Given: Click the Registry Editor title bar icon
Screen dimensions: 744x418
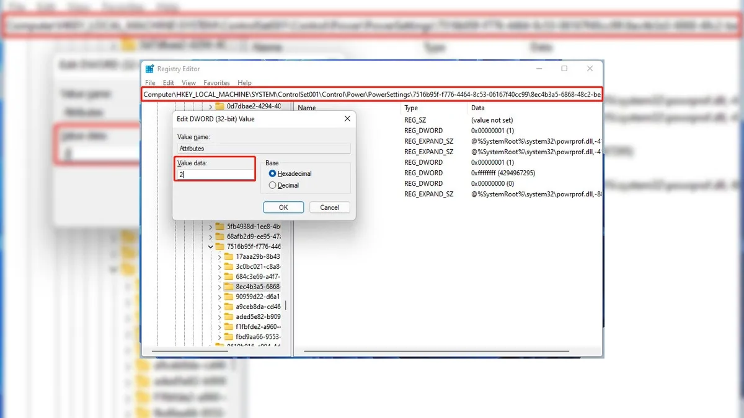Looking at the screenshot, I should click(x=149, y=68).
